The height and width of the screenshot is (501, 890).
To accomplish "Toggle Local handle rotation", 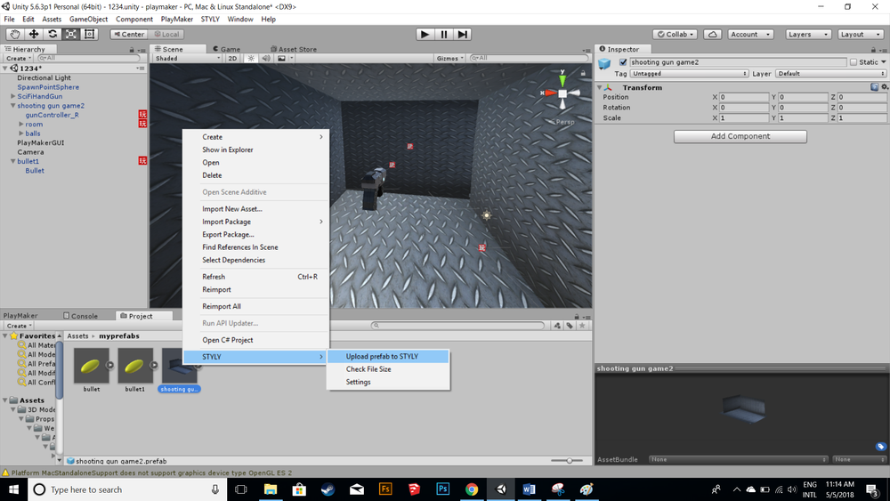I will tap(166, 34).
